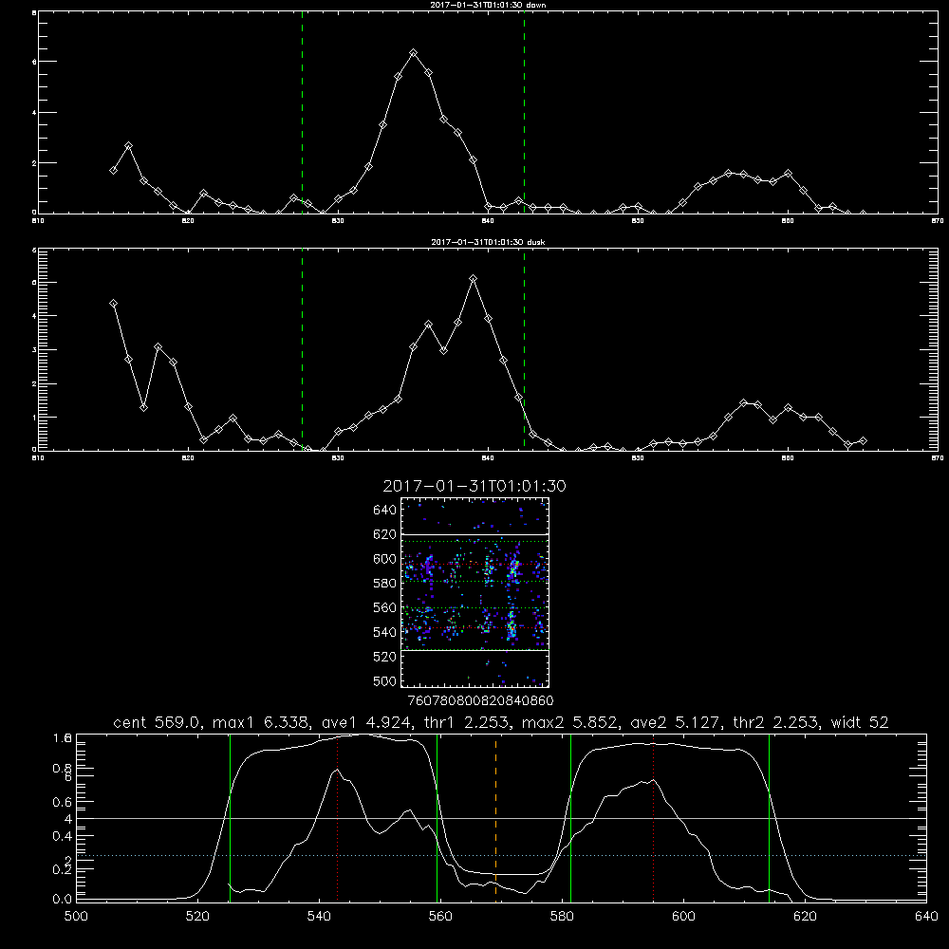
Task: Click the '580' label on spectrogram y-axis
Action: click(385, 584)
